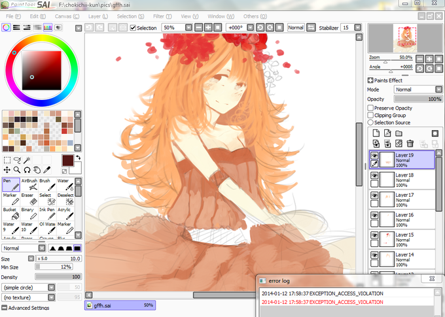Screen dimensions: 445x317
Task: Choose the magic wand tool
Action: (x=27, y=161)
